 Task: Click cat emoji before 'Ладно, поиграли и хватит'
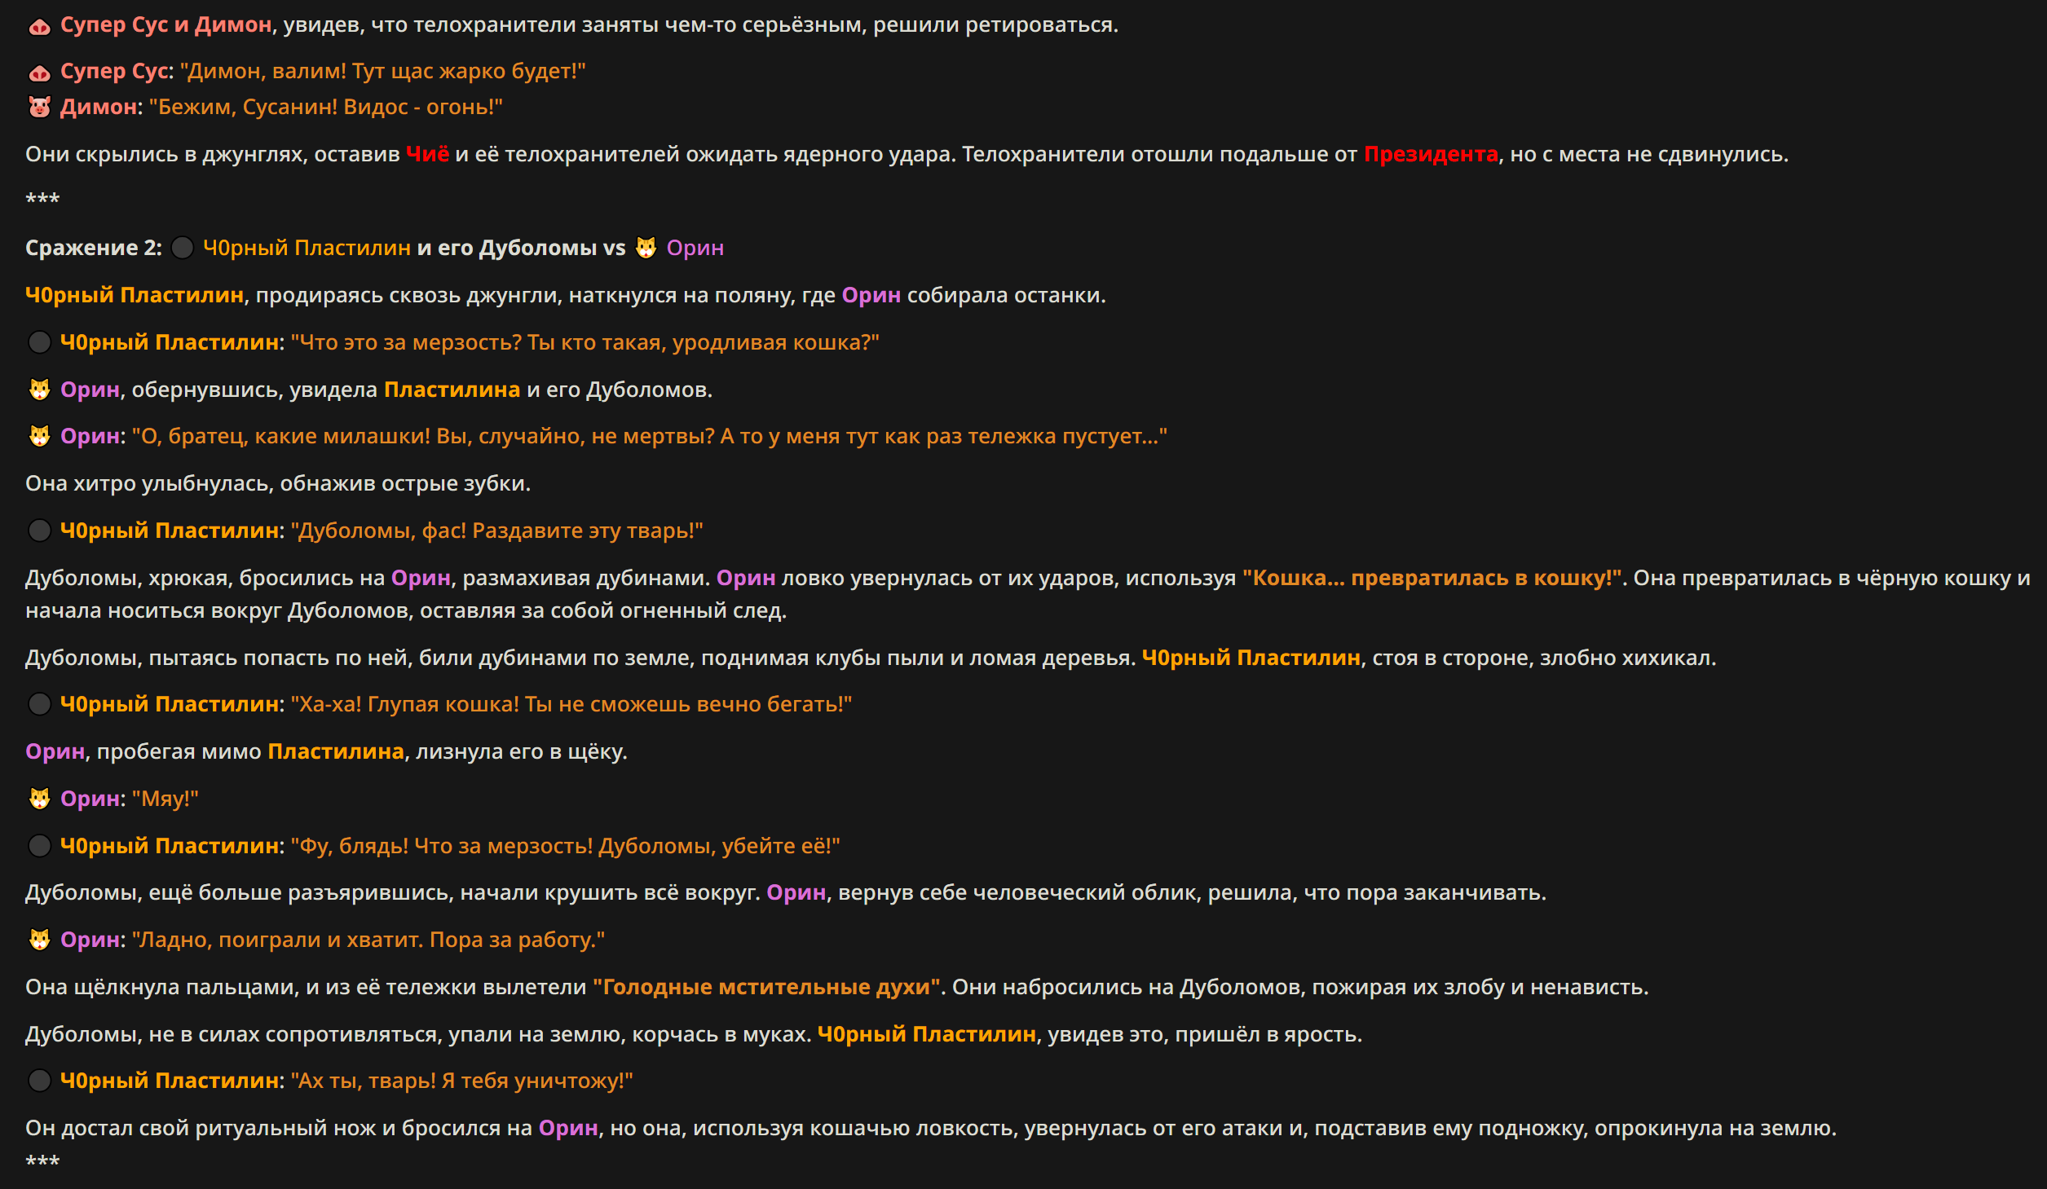pos(39,940)
